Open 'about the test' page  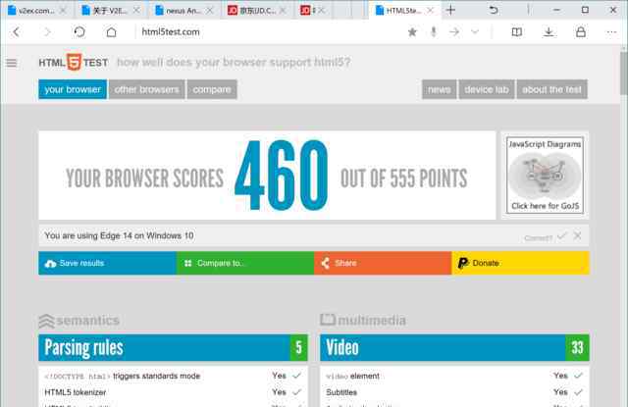[x=551, y=89]
